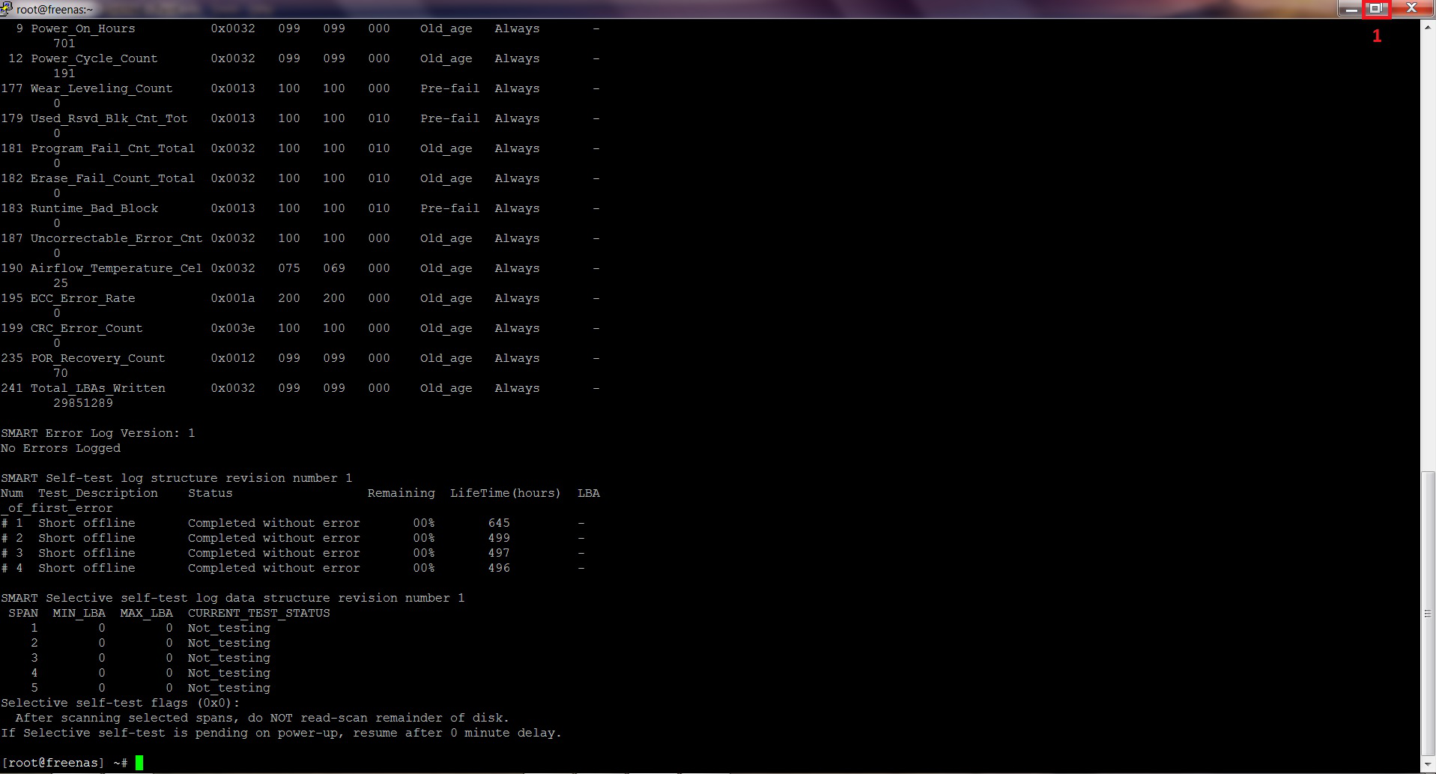Minimize the root@freenas terminal window

1351,8
